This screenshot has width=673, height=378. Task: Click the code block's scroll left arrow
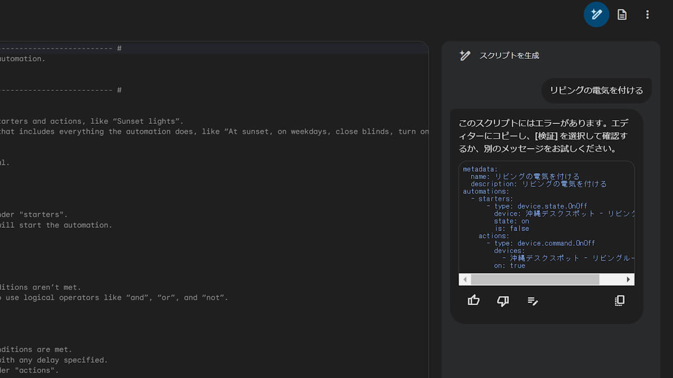(x=465, y=280)
